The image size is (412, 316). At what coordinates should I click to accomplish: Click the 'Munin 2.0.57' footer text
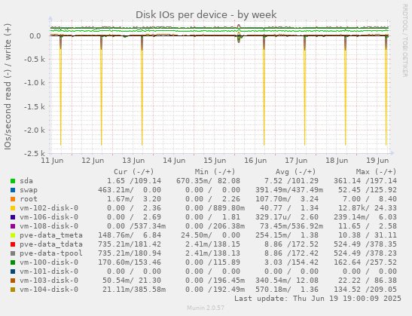(206, 308)
